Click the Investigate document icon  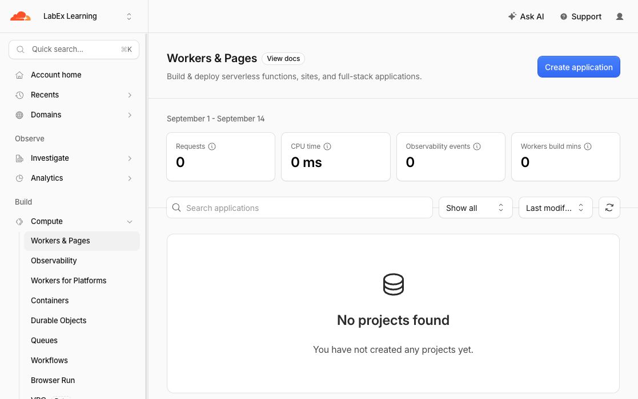(x=19, y=158)
